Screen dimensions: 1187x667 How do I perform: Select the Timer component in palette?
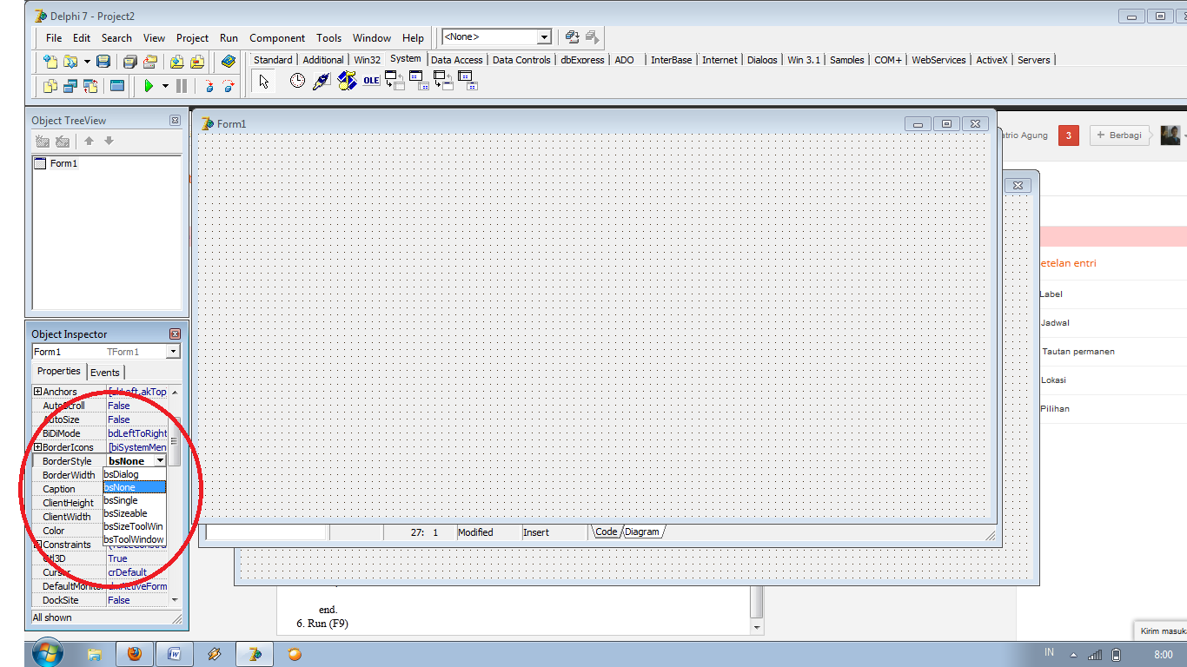click(298, 81)
